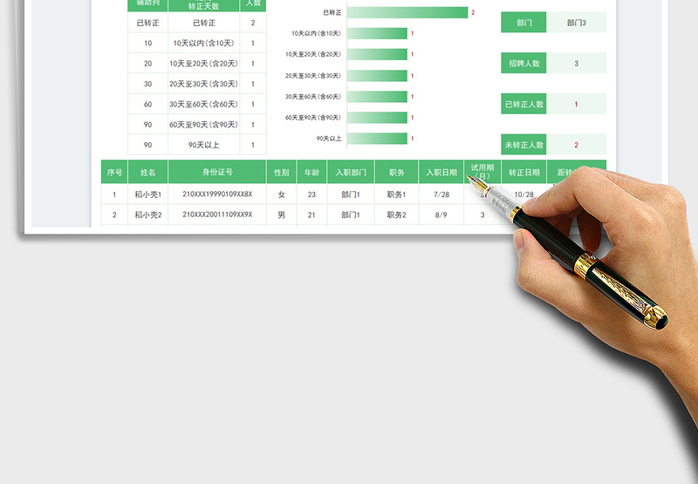
Task: Select the 部门3 department value cell
Action: pos(577,23)
